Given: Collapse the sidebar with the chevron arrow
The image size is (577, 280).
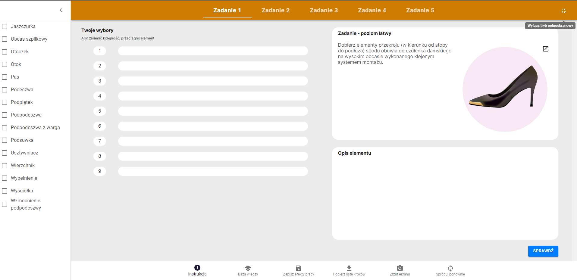Looking at the screenshot, I should point(61,10).
